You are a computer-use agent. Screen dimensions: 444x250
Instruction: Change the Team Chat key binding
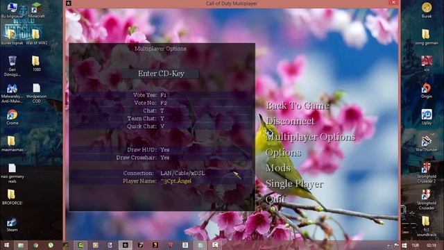click(161, 119)
